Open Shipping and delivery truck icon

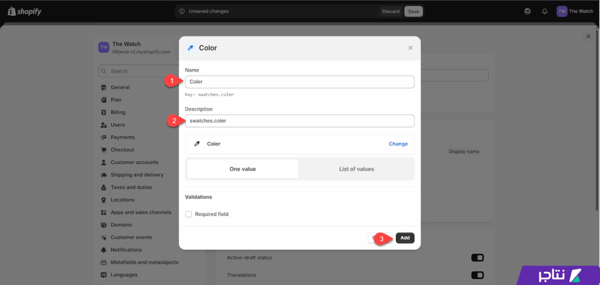click(104, 175)
